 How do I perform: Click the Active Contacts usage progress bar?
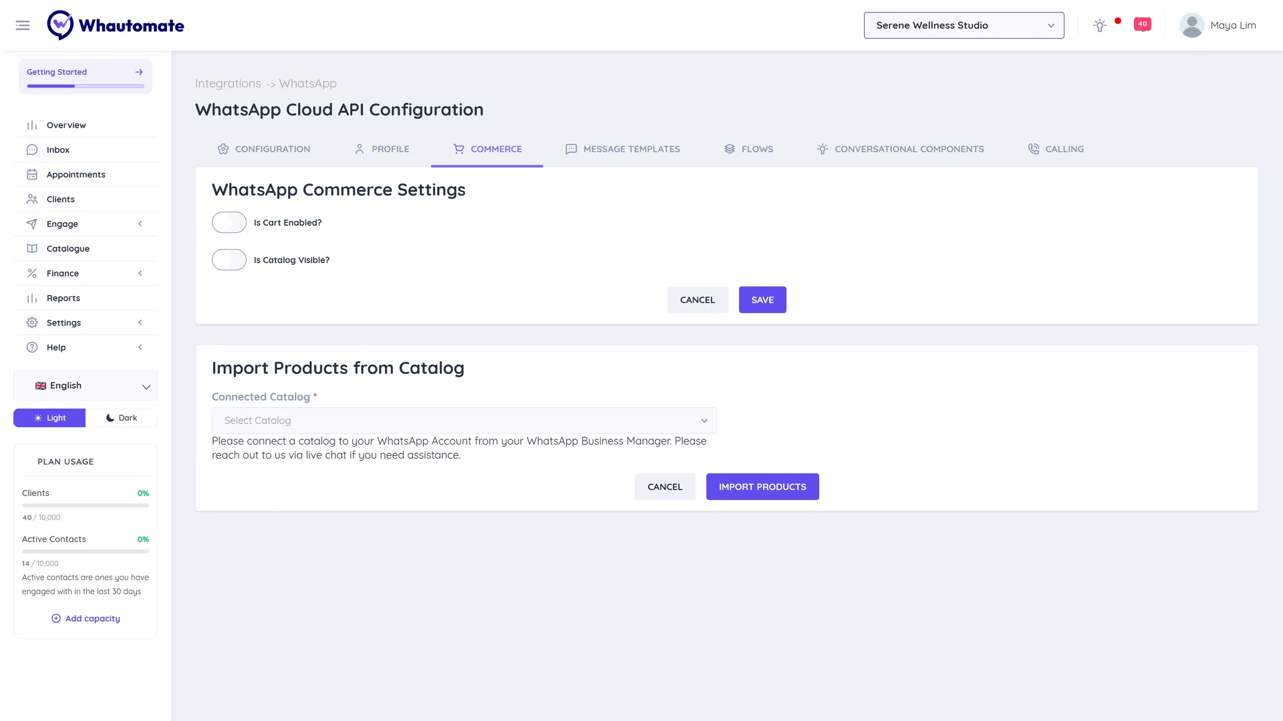86,552
